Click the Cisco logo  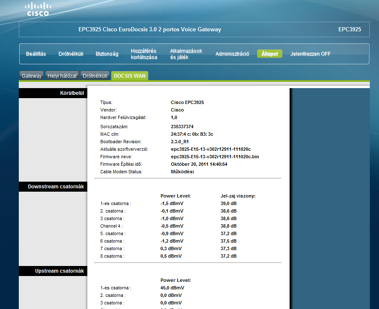38,10
